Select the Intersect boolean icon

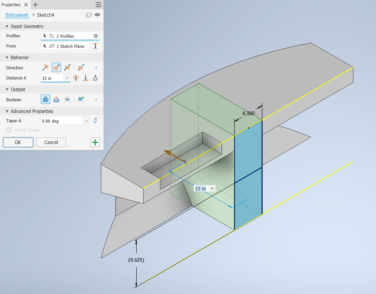pyautogui.click(x=67, y=99)
